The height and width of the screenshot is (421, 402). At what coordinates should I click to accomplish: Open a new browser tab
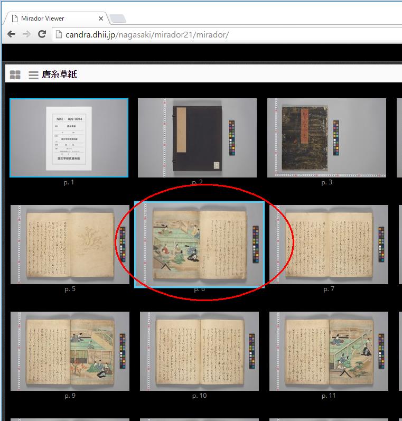[118, 19]
